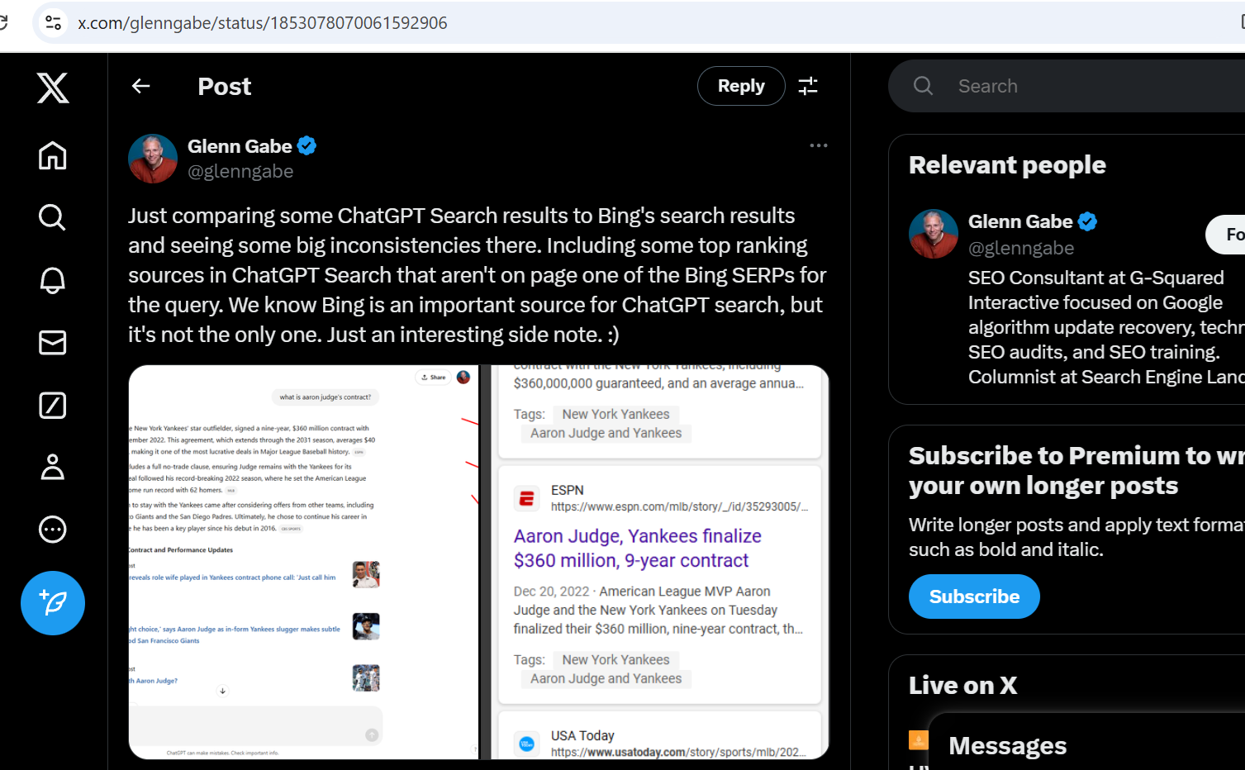The height and width of the screenshot is (770, 1245).
Task: Click the Live on X heading
Action: click(x=962, y=686)
